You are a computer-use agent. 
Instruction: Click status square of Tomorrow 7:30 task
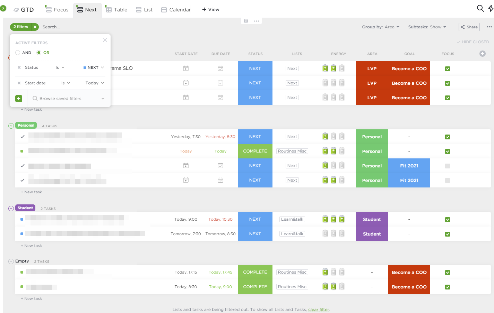pyautogui.click(x=22, y=234)
